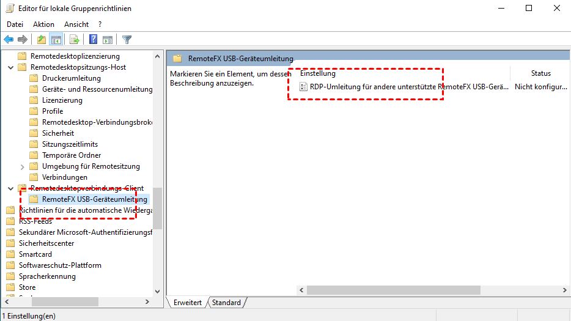571x321 pixels.
Task: Expand Umgebung für Remotesitzung node
Action: pyautogui.click(x=22, y=166)
